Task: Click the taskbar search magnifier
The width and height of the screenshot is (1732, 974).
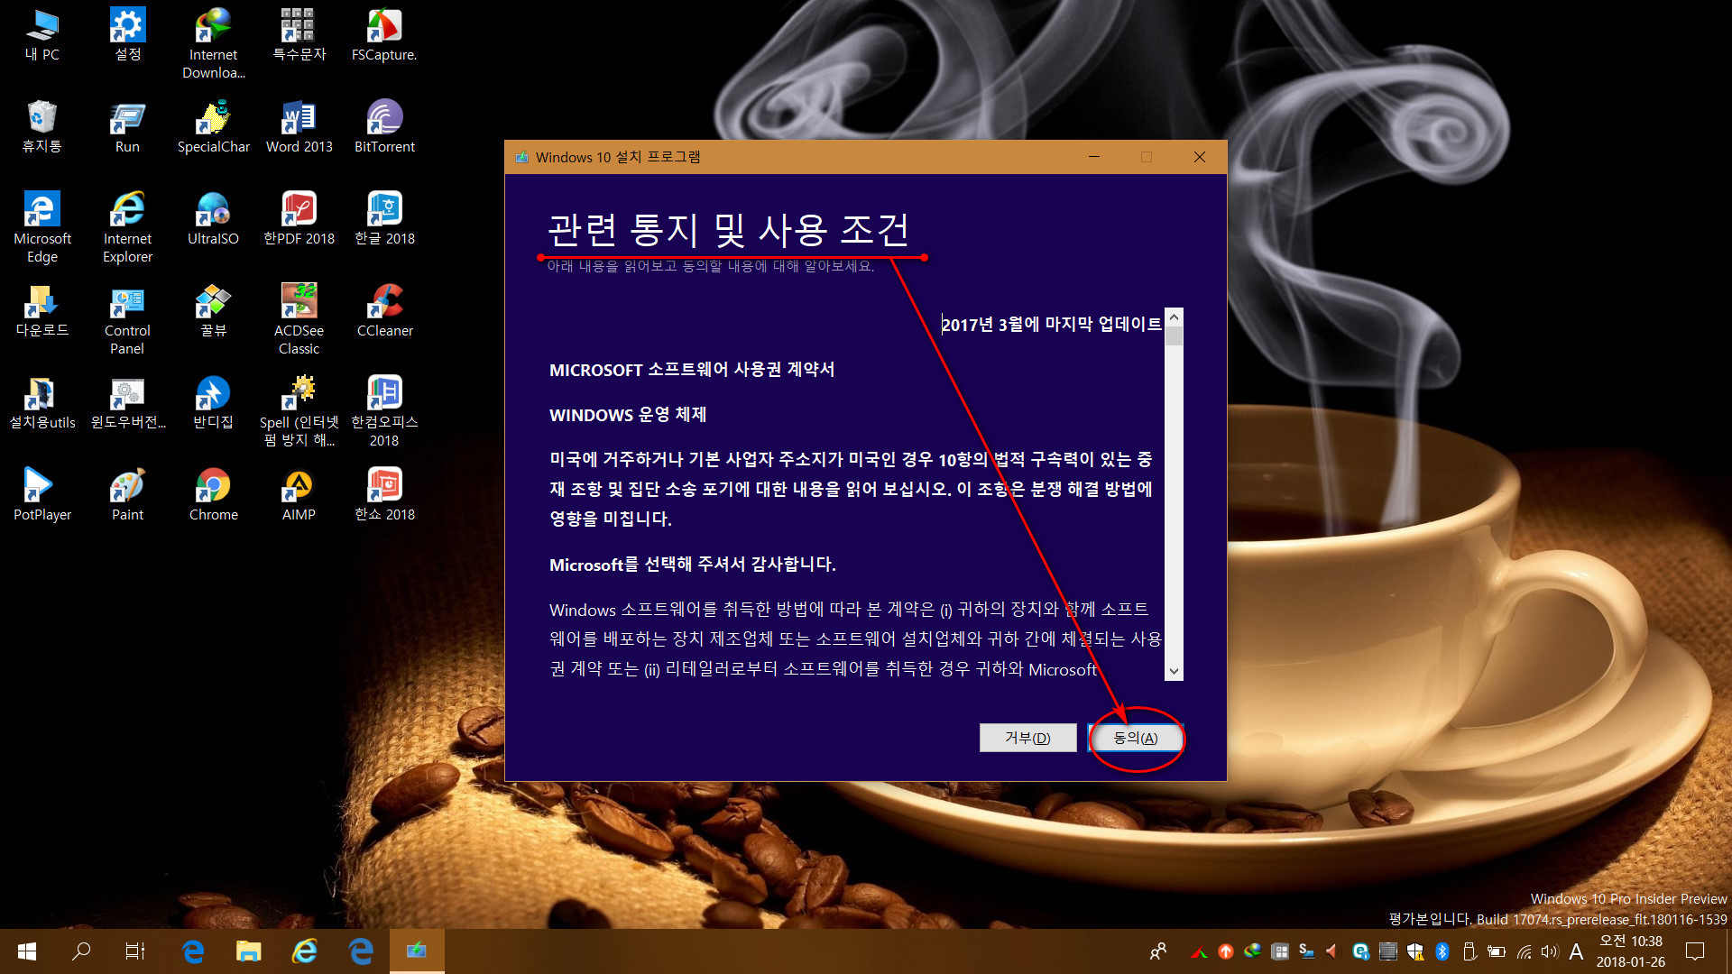Action: point(81,951)
